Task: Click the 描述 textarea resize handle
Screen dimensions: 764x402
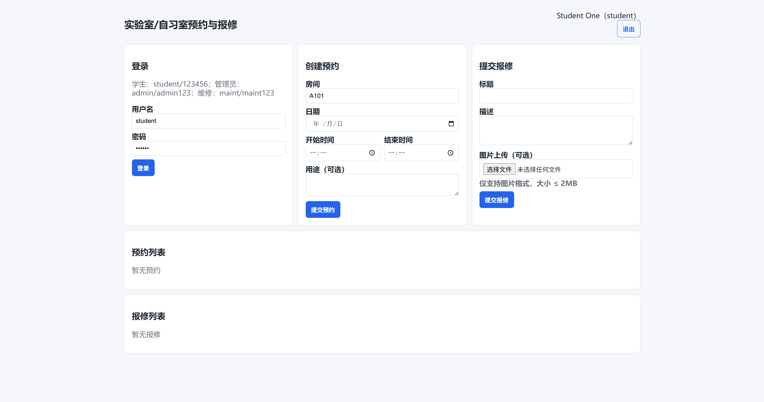Action: pos(630,143)
